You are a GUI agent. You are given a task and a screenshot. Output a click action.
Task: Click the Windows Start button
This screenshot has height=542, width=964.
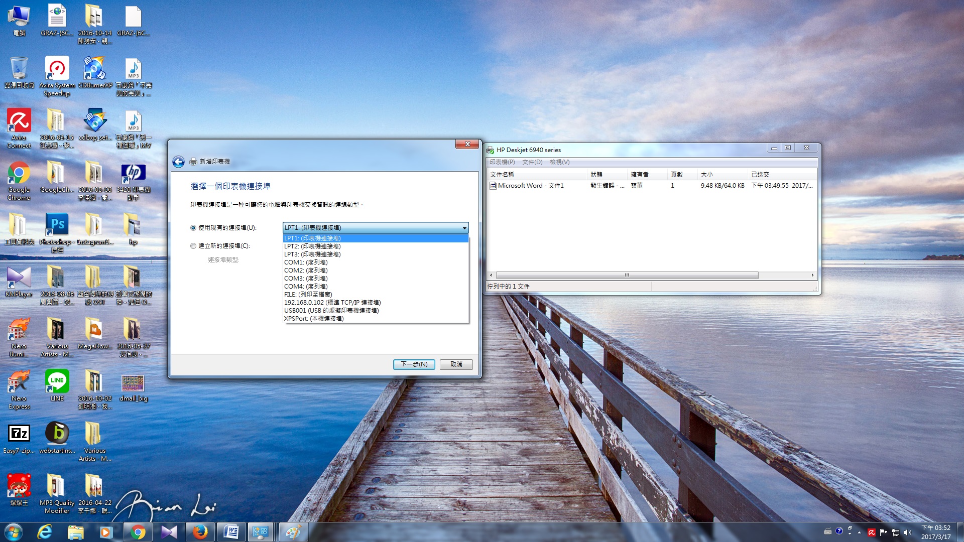click(x=14, y=532)
